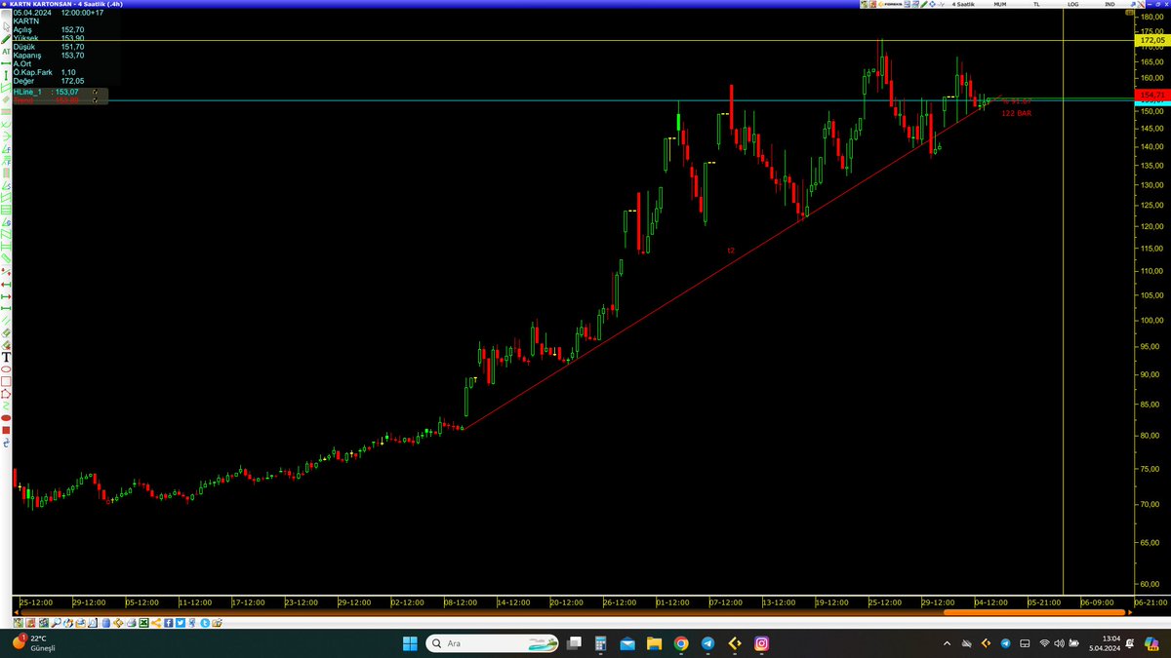Click the green pencil icon in the top toolbar
Screen dimensions: 1171x658
[x=924, y=5]
